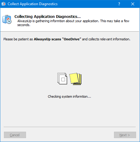Click the word "seconds." in the header description
The width and height of the screenshot is (140, 142).
24,25
